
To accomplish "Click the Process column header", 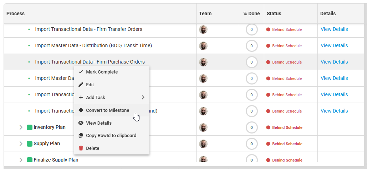I will (x=16, y=14).
